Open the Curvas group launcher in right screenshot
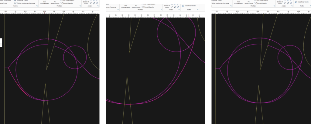311x124 pixels. click(231, 6)
